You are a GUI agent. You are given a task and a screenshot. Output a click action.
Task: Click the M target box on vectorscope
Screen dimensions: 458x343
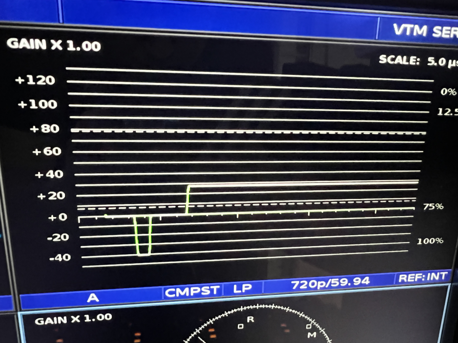(308, 327)
